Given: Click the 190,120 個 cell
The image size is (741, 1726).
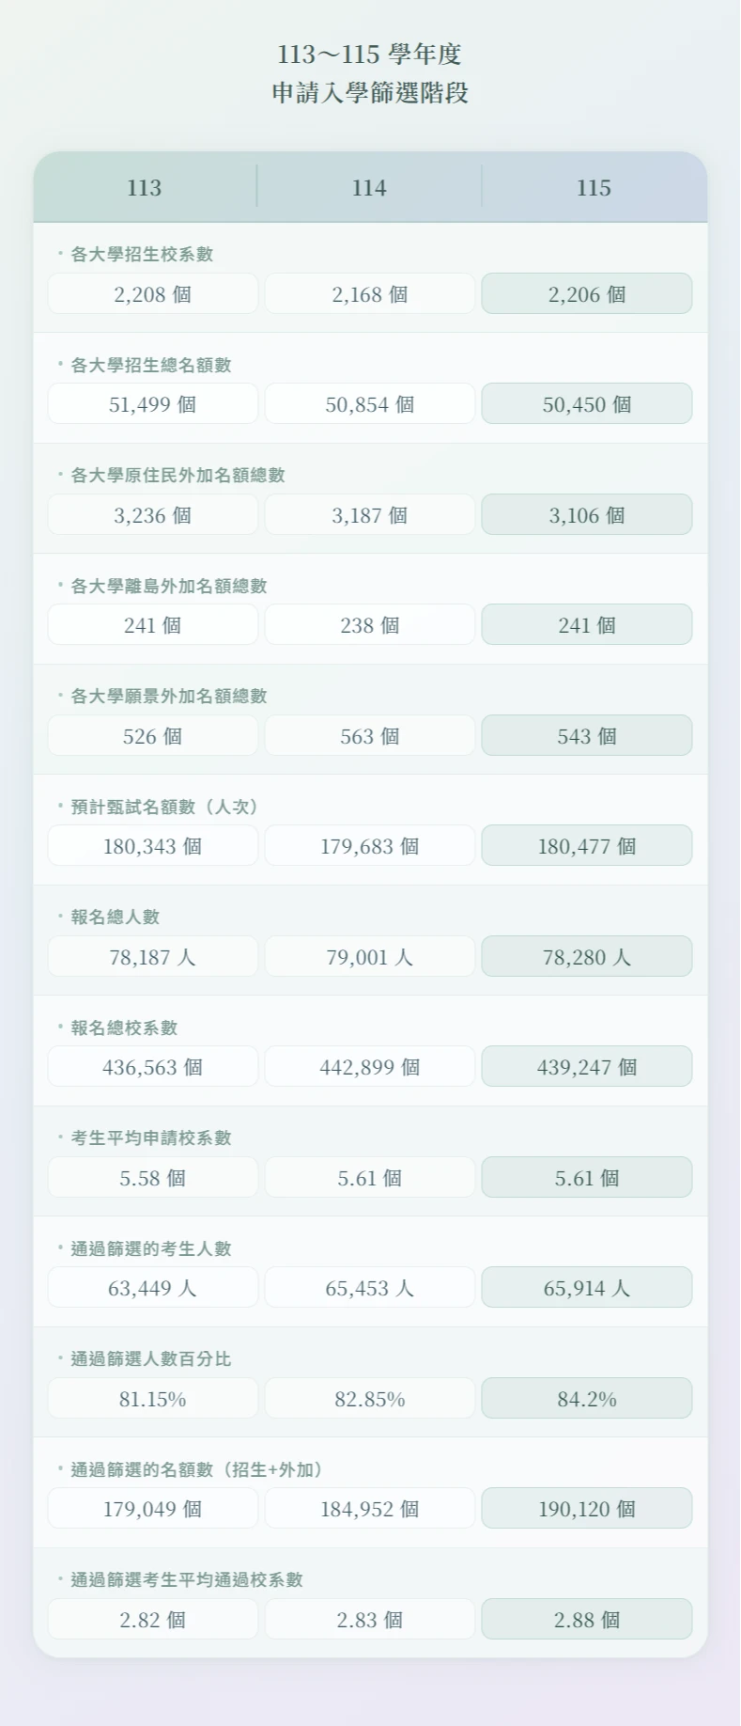Looking at the screenshot, I should click(x=587, y=1509).
